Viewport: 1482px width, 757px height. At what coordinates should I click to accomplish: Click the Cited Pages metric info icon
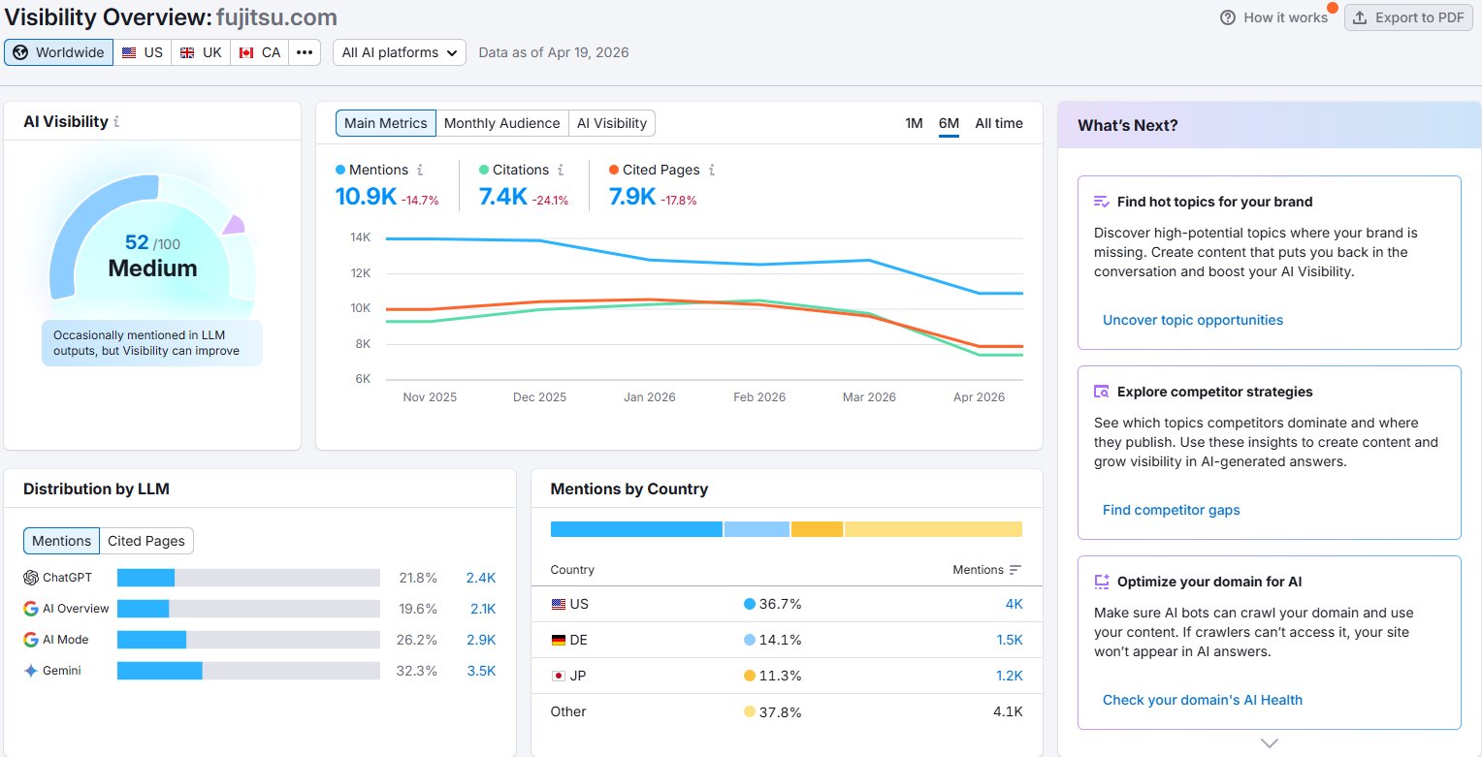pos(712,170)
